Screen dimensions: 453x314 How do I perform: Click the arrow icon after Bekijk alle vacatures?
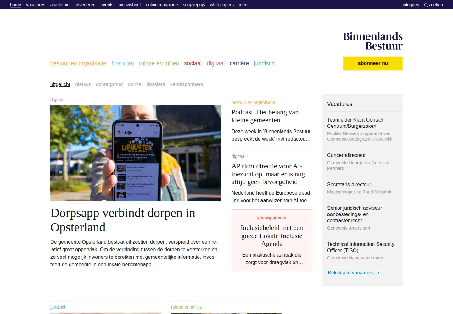pyautogui.click(x=378, y=273)
